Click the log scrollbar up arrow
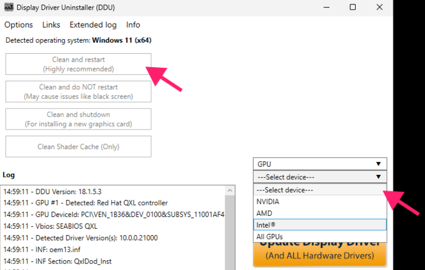The height and width of the screenshot is (270, 425). pos(230,190)
